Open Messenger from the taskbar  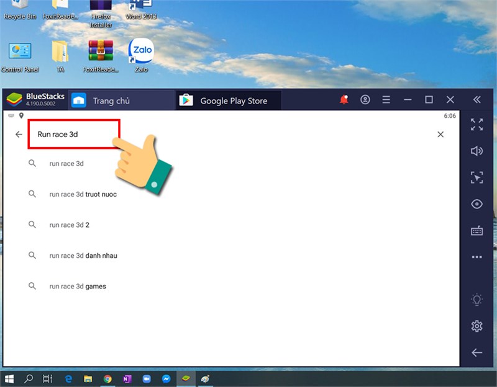pyautogui.click(x=166, y=379)
